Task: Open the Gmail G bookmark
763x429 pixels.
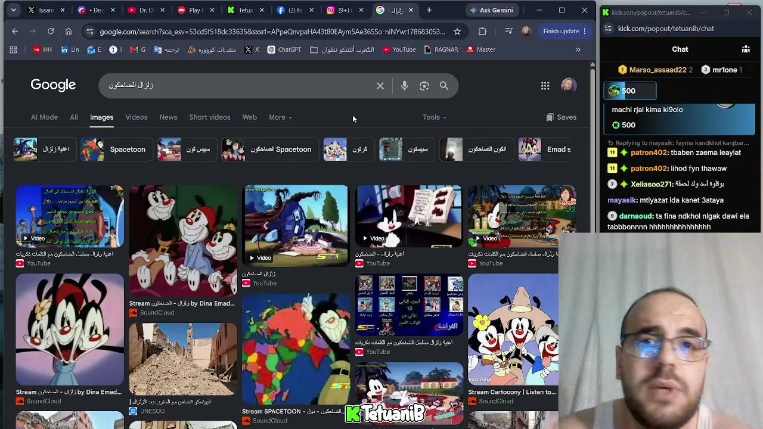Action: click(x=138, y=50)
